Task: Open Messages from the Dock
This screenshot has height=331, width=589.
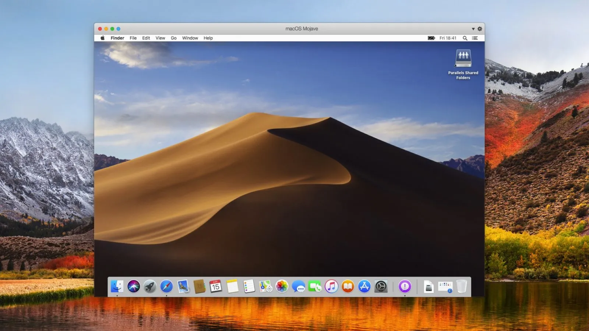Action: (299, 286)
